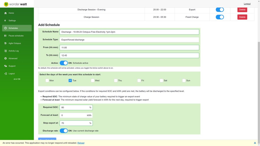260x146 pixels.
Task: Check the Mon day checkbox
Action: coord(47,81)
